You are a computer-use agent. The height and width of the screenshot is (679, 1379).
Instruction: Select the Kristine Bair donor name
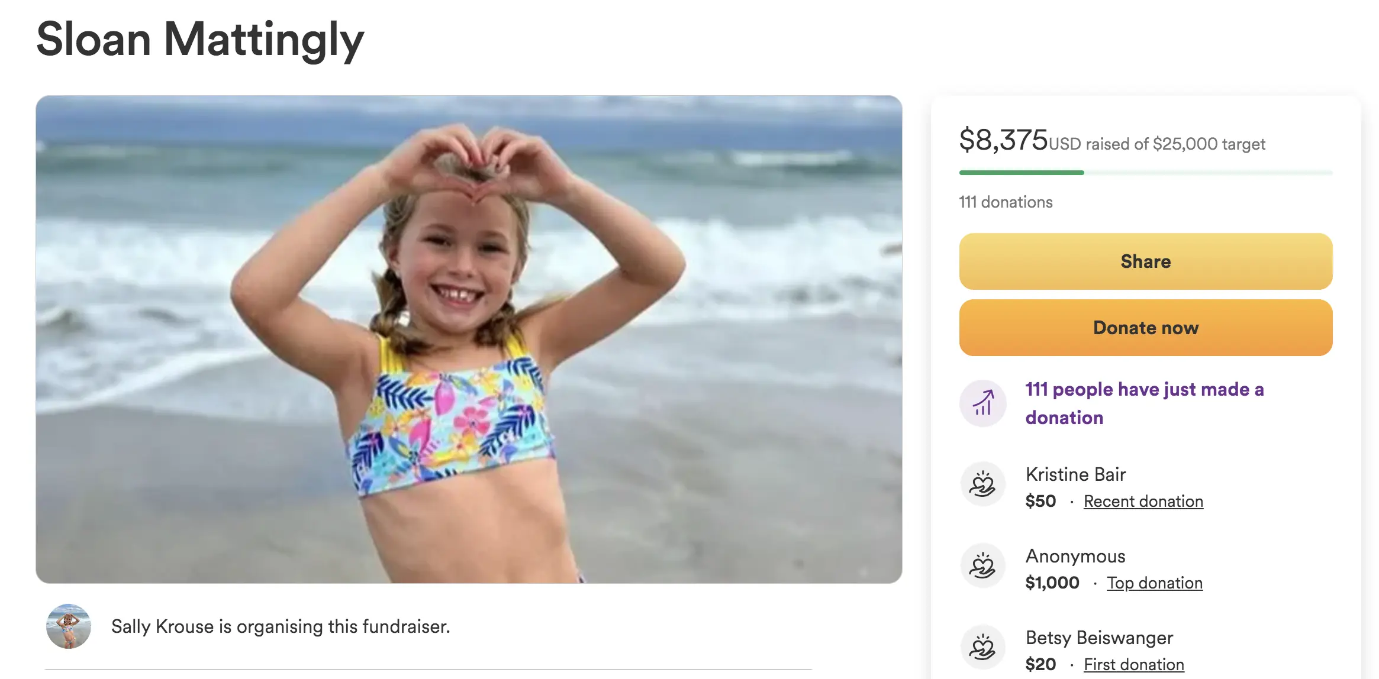1075,474
